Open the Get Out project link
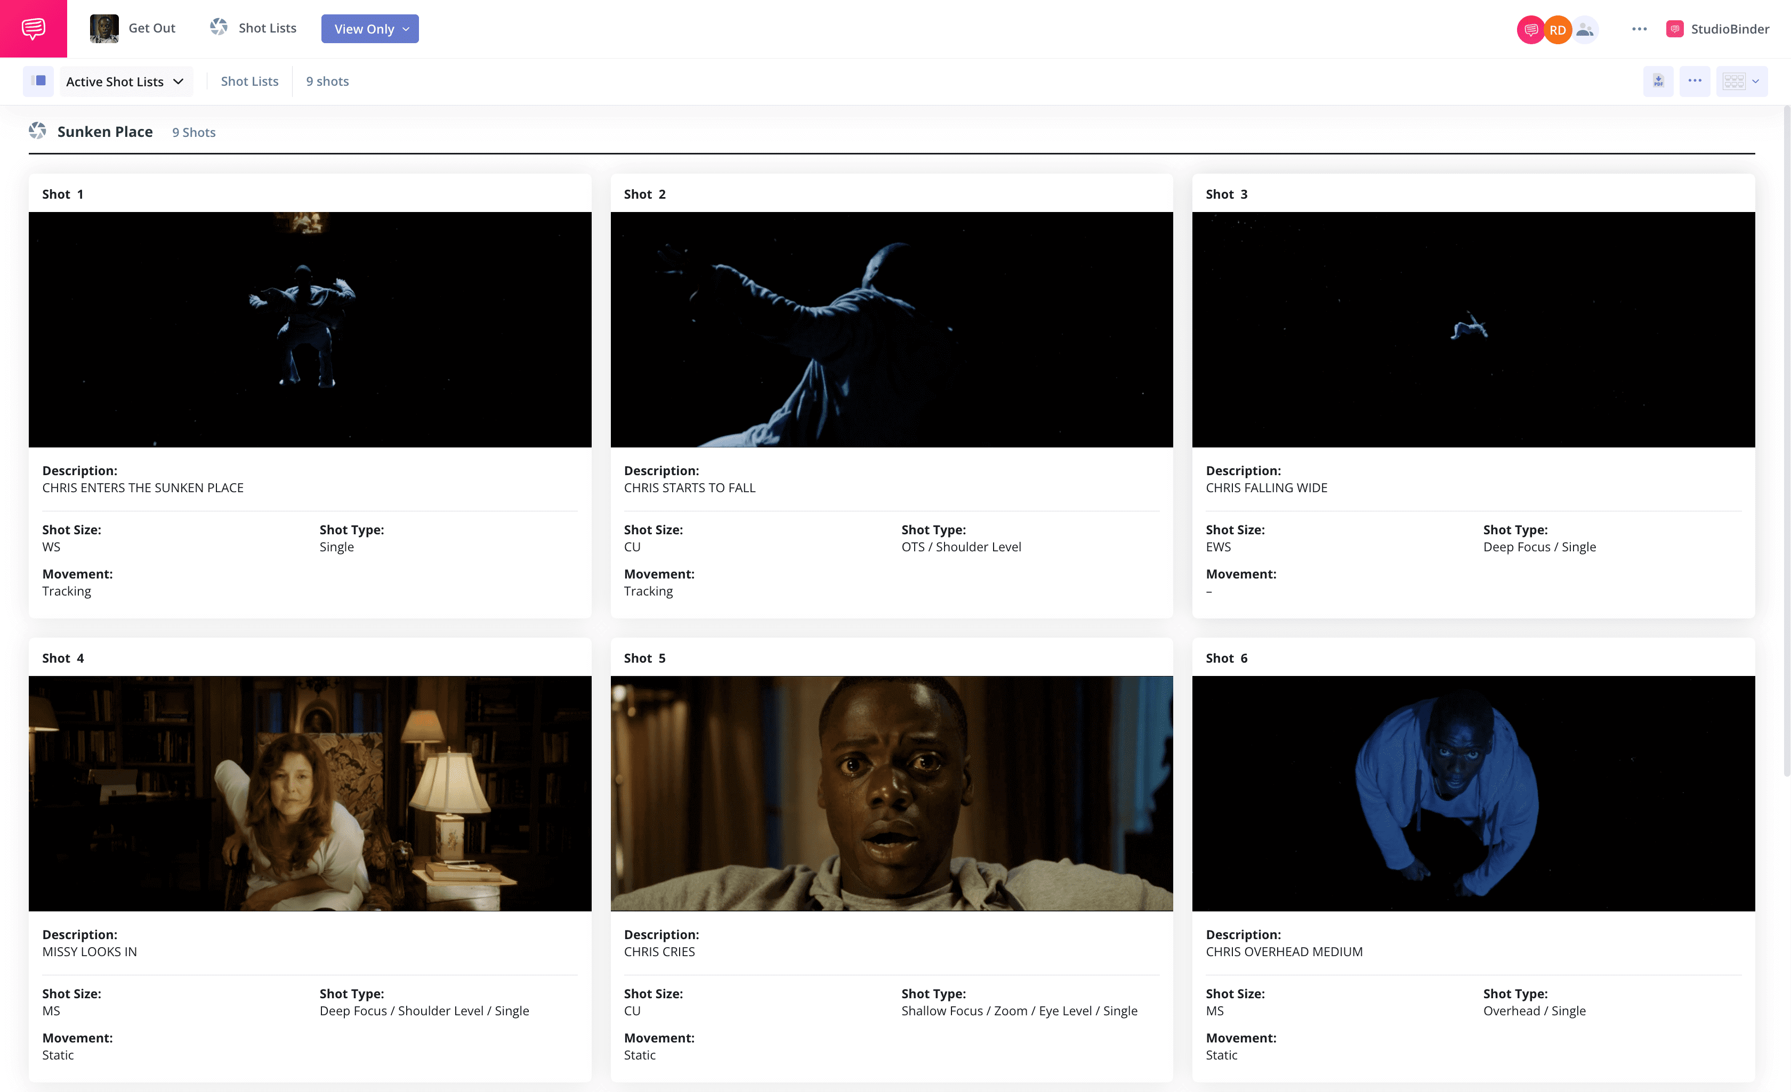The height and width of the screenshot is (1092, 1791). 152,28
